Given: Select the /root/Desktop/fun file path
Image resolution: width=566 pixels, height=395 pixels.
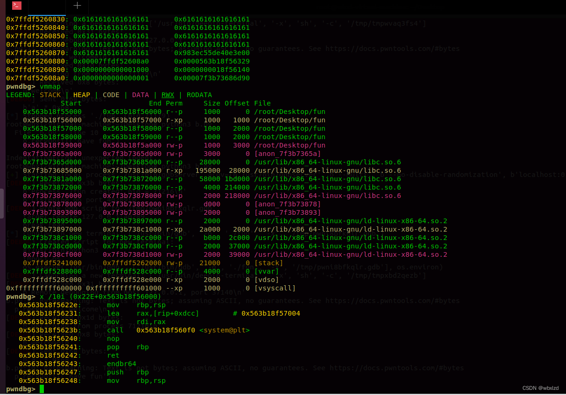Looking at the screenshot, I should click(290, 112).
